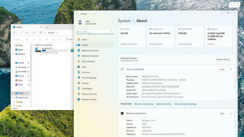Expand OneDrive in Explorer navigation pane
The image size is (244, 137).
click(13, 54)
